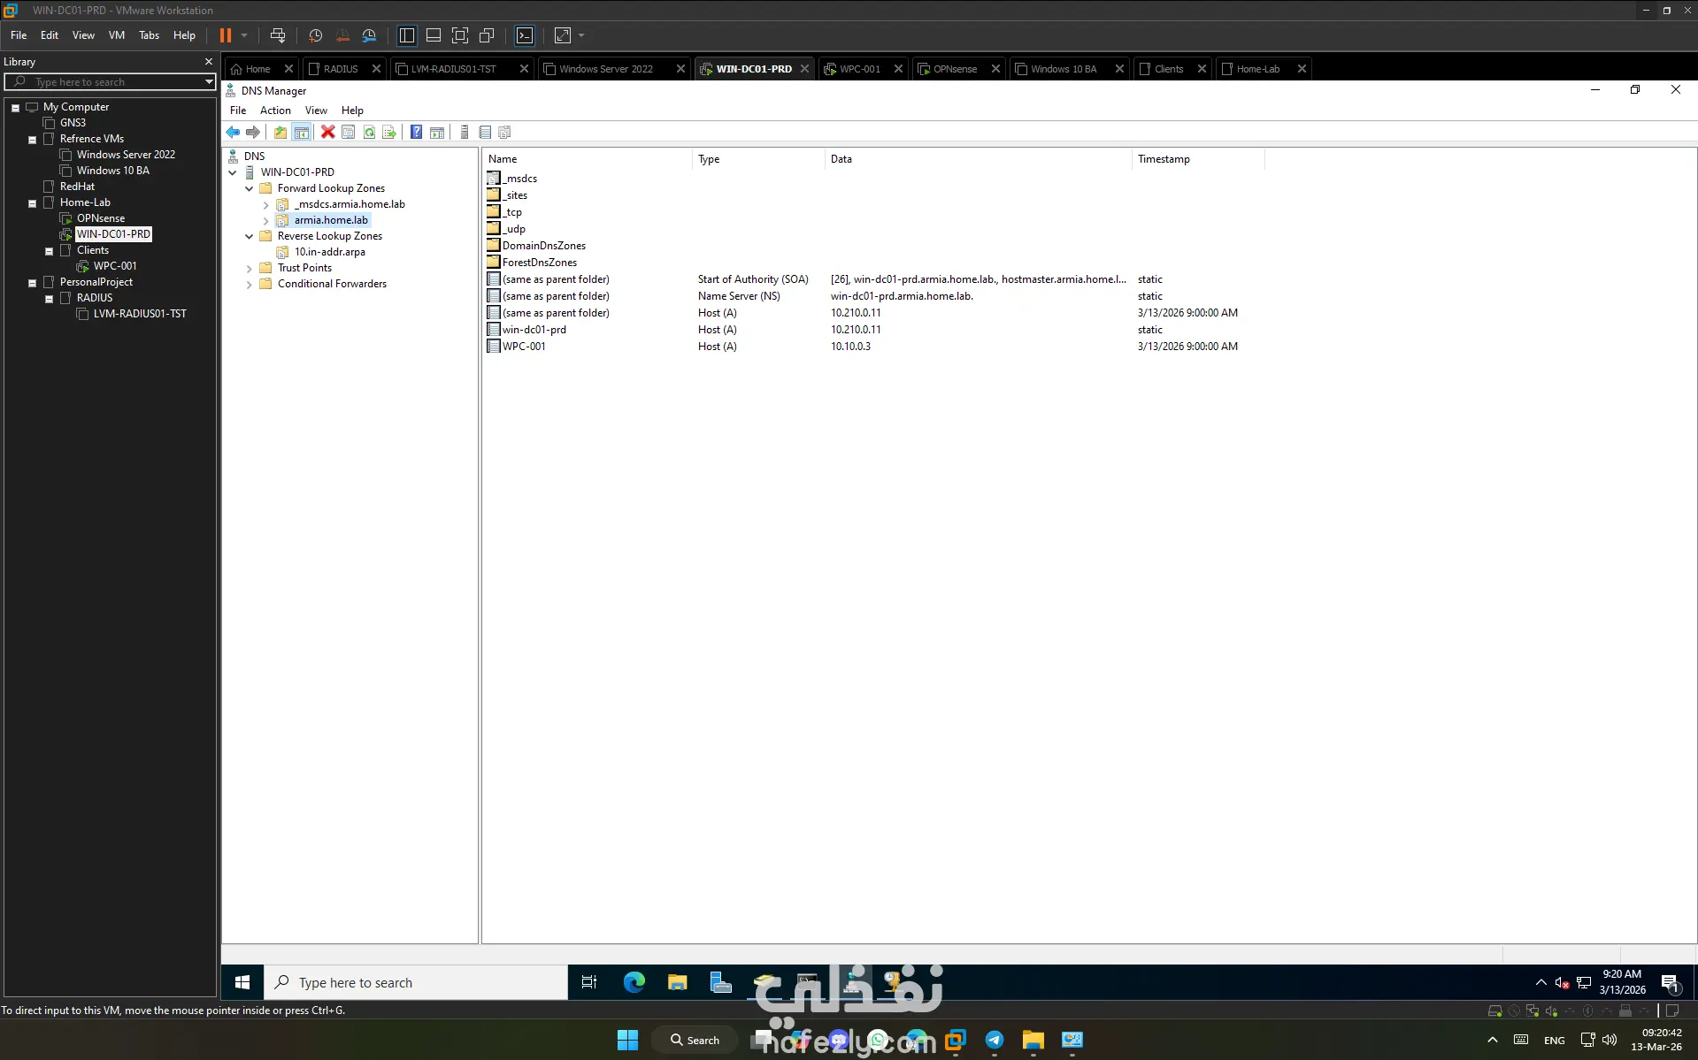
Task: Open Microsoft Edge in guest taskbar
Action: pos(634,982)
